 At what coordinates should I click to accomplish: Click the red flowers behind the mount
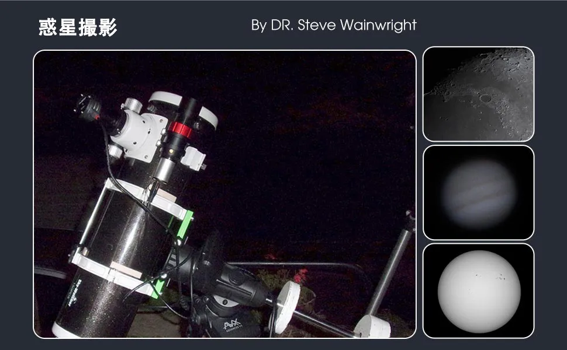pyautogui.click(x=301, y=275)
